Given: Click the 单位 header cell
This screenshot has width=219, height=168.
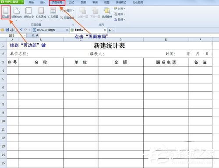Looking at the screenshot, I should tap(81, 62).
